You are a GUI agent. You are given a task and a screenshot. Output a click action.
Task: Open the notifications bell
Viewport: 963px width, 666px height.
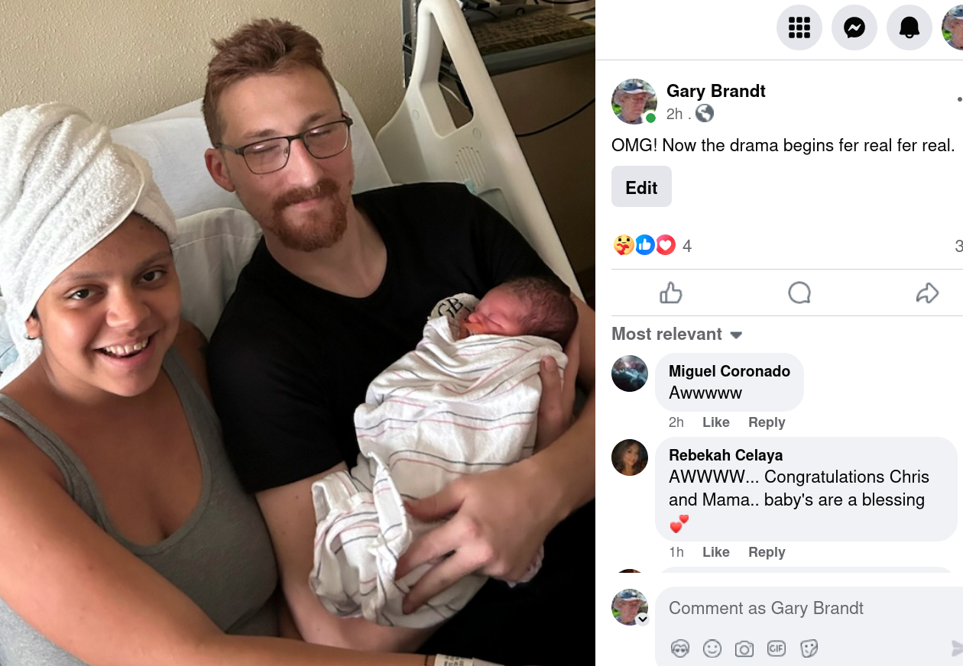coord(909,27)
